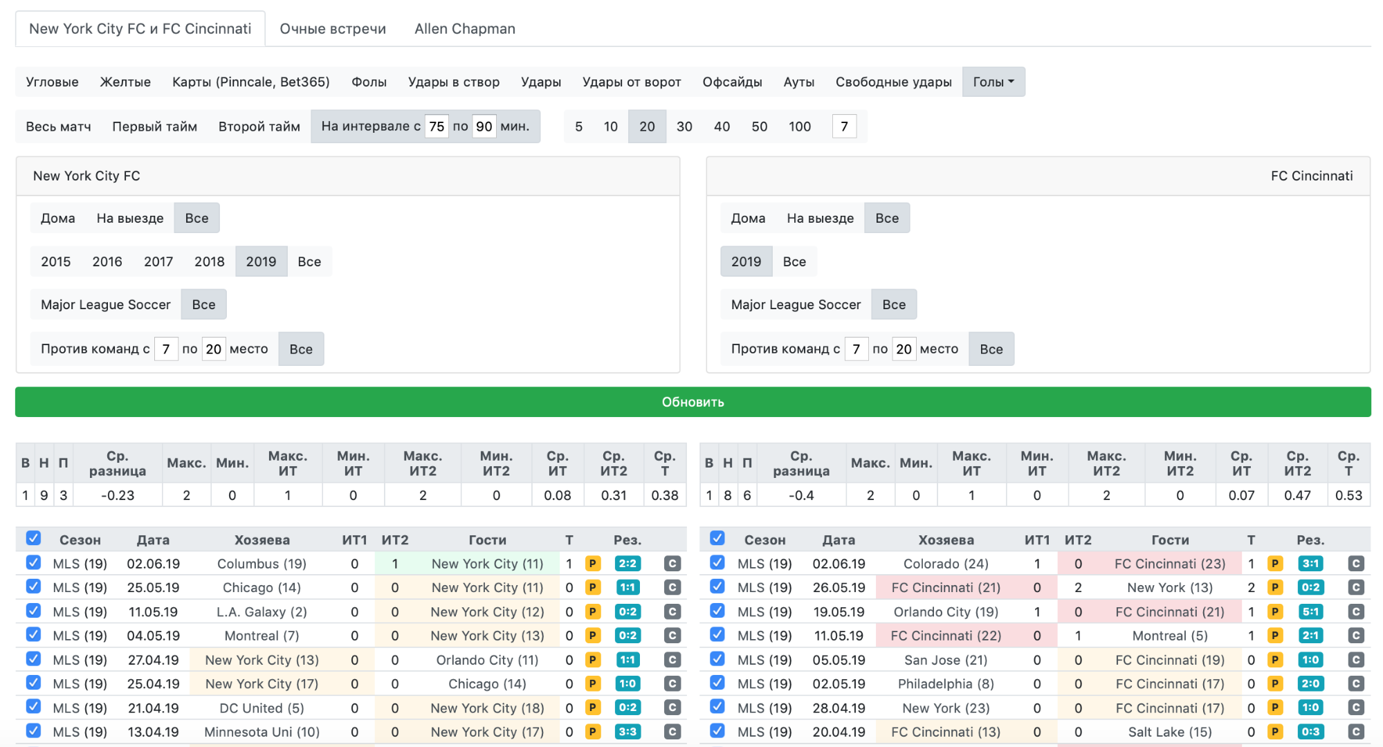The image size is (1383, 747).
Task: Select Удары в створ statistic
Action: click(x=454, y=82)
